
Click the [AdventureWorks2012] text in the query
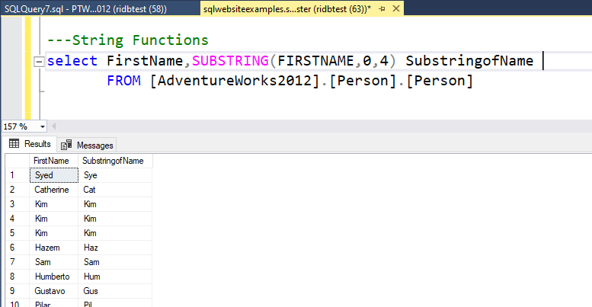click(x=235, y=81)
